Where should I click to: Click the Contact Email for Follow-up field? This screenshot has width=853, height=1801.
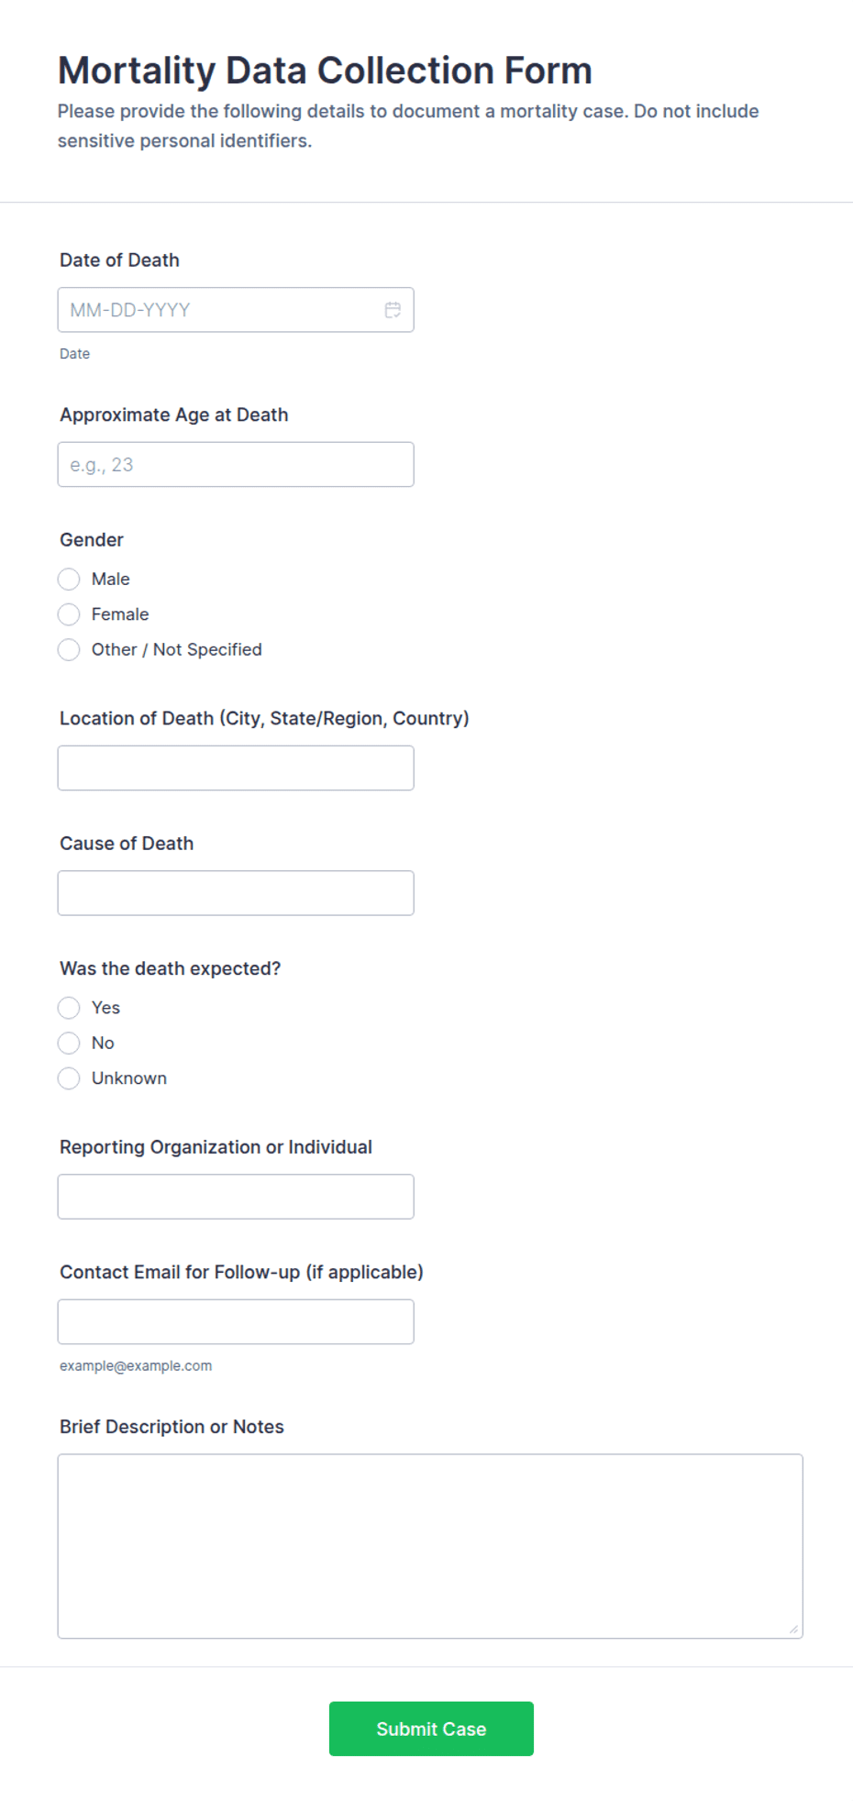pyautogui.click(x=236, y=1322)
